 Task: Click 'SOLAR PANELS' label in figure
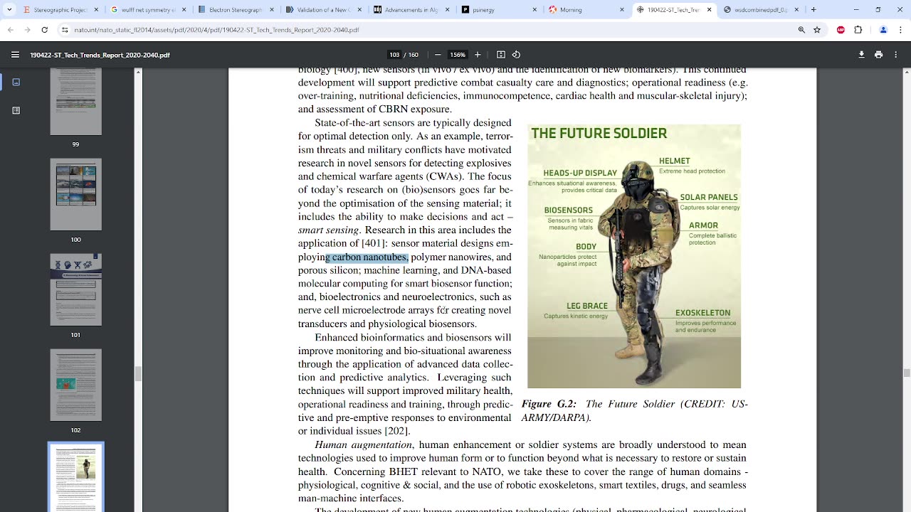coord(709,197)
